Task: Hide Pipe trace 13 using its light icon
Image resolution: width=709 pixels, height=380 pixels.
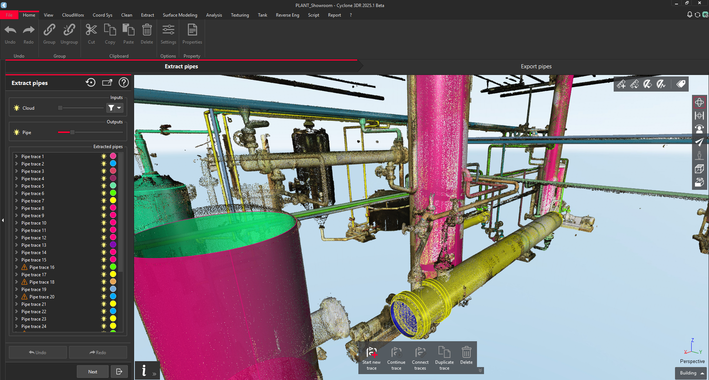Action: (104, 245)
